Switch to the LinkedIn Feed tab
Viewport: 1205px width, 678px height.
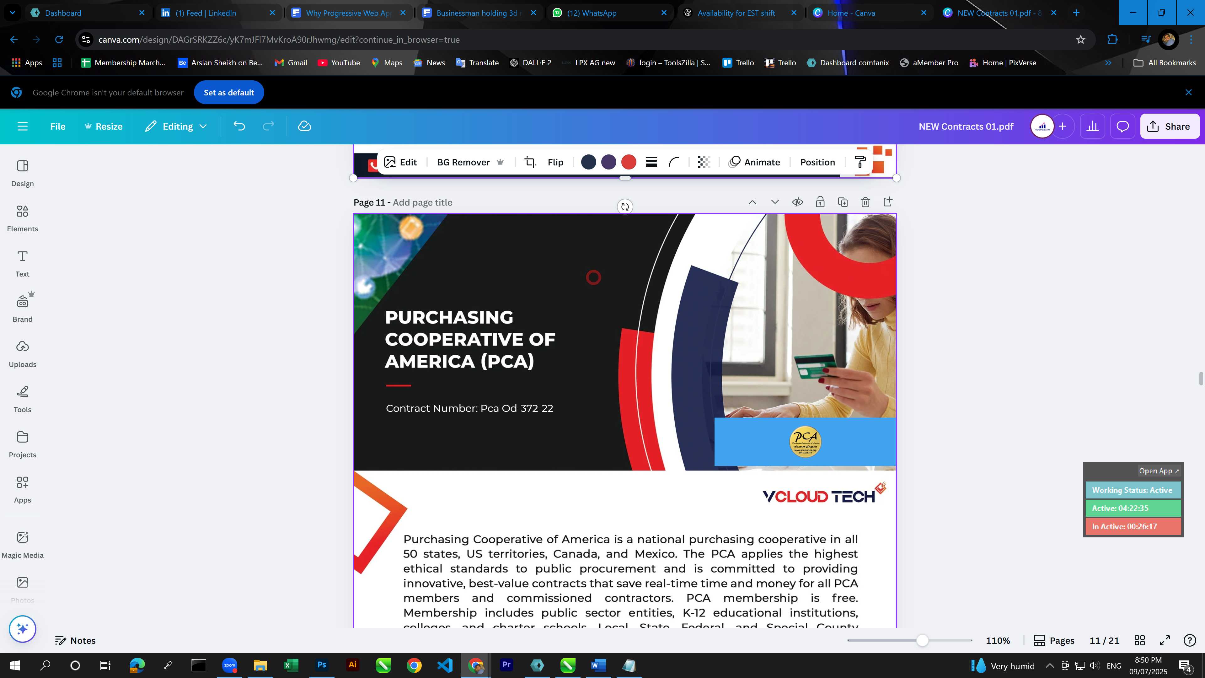click(x=218, y=13)
